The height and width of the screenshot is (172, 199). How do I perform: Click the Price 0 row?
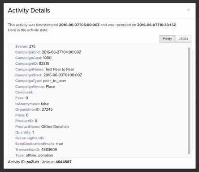22,115
